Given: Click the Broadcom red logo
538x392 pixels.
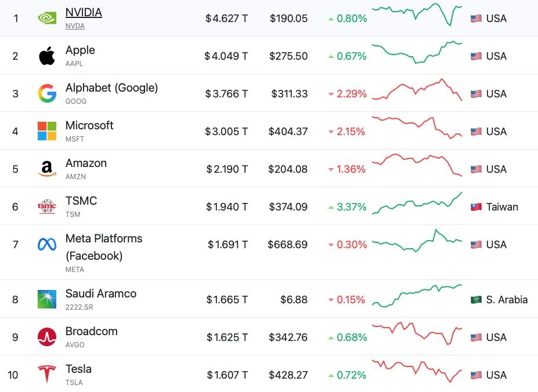Looking at the screenshot, I should [x=47, y=337].
